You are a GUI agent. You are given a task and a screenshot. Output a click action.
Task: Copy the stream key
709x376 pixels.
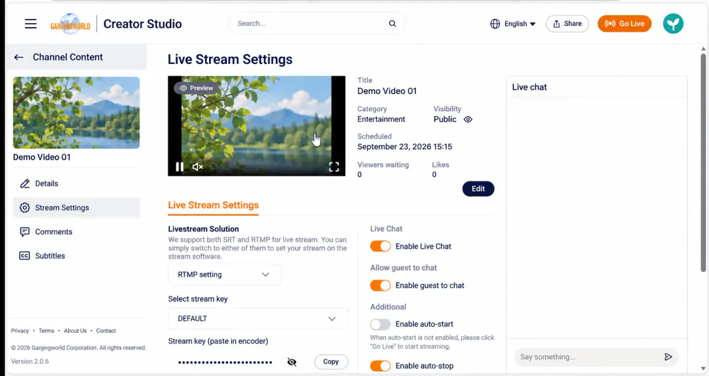click(331, 362)
